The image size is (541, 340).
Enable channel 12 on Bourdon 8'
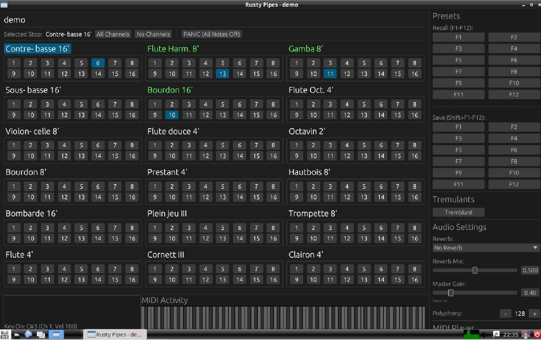pos(64,197)
